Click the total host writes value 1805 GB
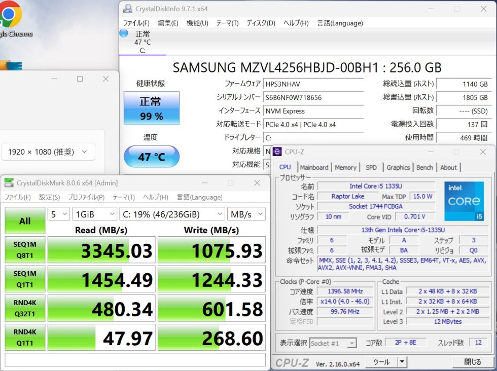This screenshot has width=497, height=371. pos(464,98)
